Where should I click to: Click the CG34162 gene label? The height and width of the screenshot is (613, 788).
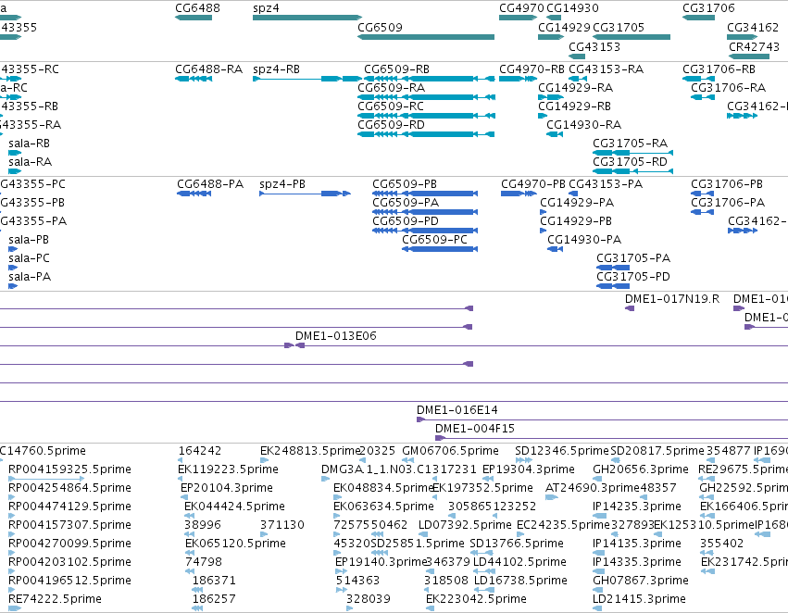pos(753,27)
